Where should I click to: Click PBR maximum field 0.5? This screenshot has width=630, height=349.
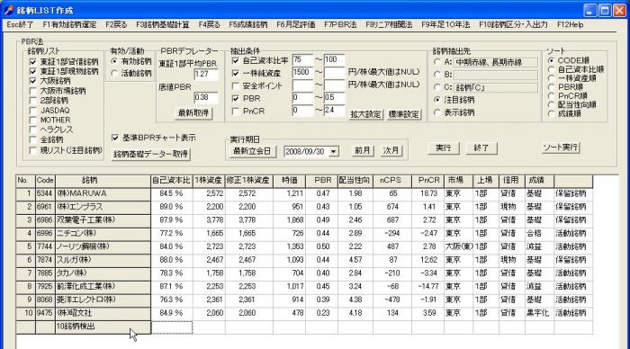point(334,98)
